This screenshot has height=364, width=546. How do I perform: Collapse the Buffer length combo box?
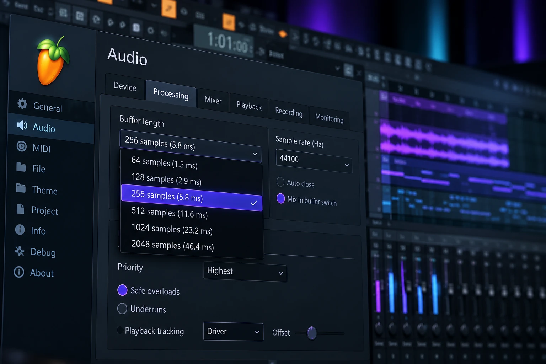pyautogui.click(x=191, y=146)
